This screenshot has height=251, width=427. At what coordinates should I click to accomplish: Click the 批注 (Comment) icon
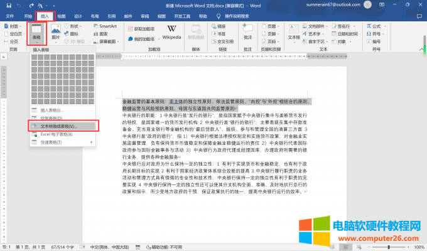247,33
